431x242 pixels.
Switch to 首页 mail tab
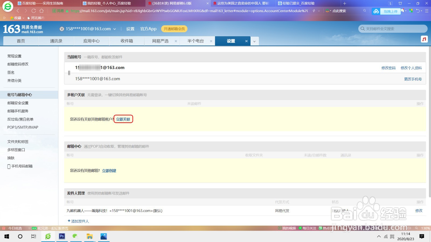click(21, 41)
